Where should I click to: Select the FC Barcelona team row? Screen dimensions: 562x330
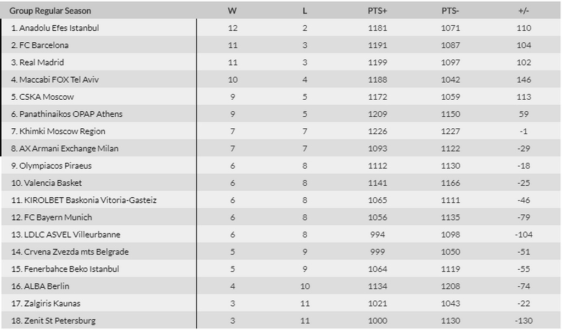pos(44,45)
